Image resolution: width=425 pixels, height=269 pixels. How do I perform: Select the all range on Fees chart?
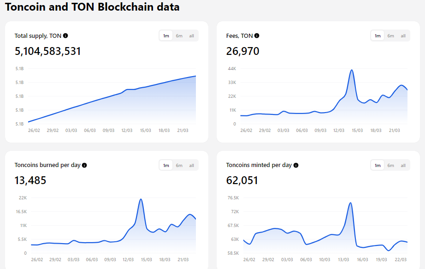point(403,36)
